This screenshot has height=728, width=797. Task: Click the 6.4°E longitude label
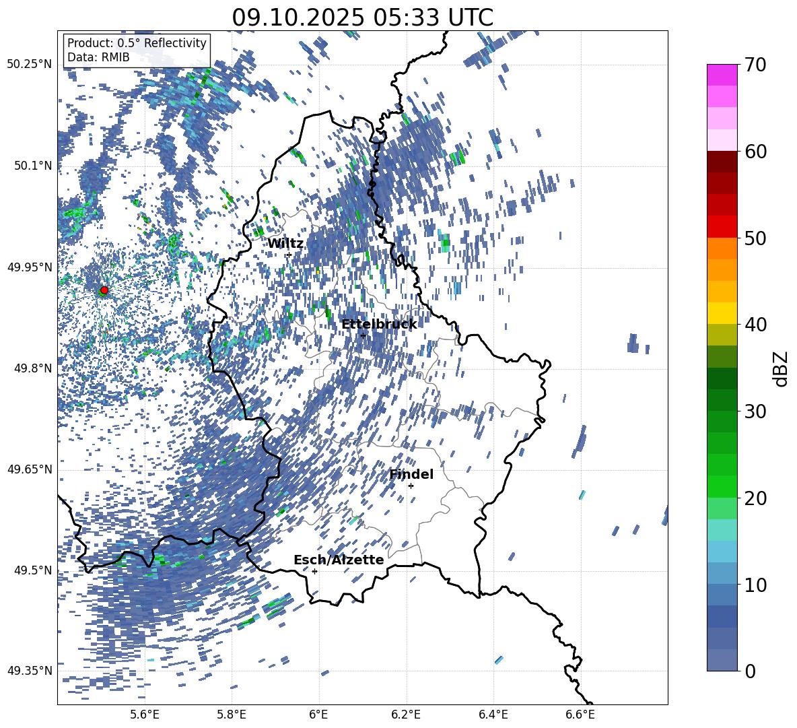[x=493, y=715]
